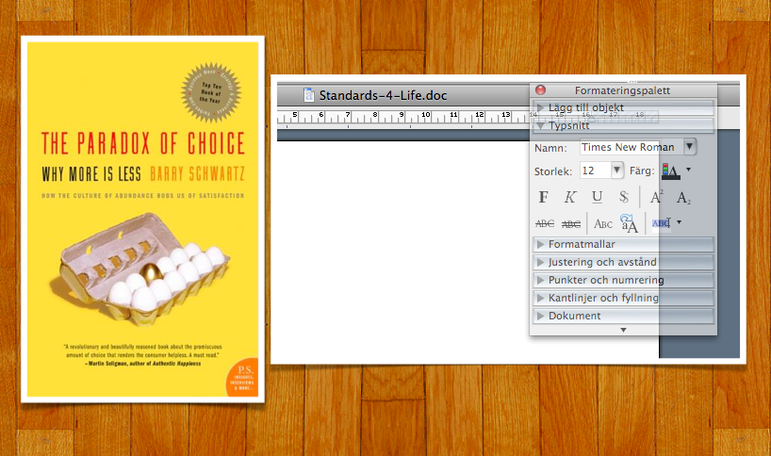Apply double strikethrough to text

point(570,223)
